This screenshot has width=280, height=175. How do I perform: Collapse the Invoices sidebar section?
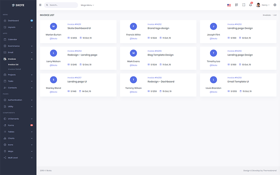(x=18, y=59)
